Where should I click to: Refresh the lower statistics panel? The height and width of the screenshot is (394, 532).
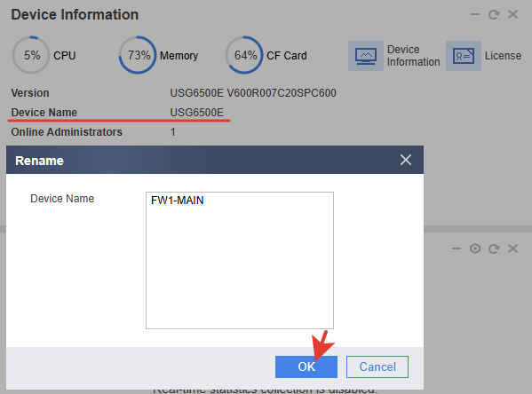[x=494, y=248]
